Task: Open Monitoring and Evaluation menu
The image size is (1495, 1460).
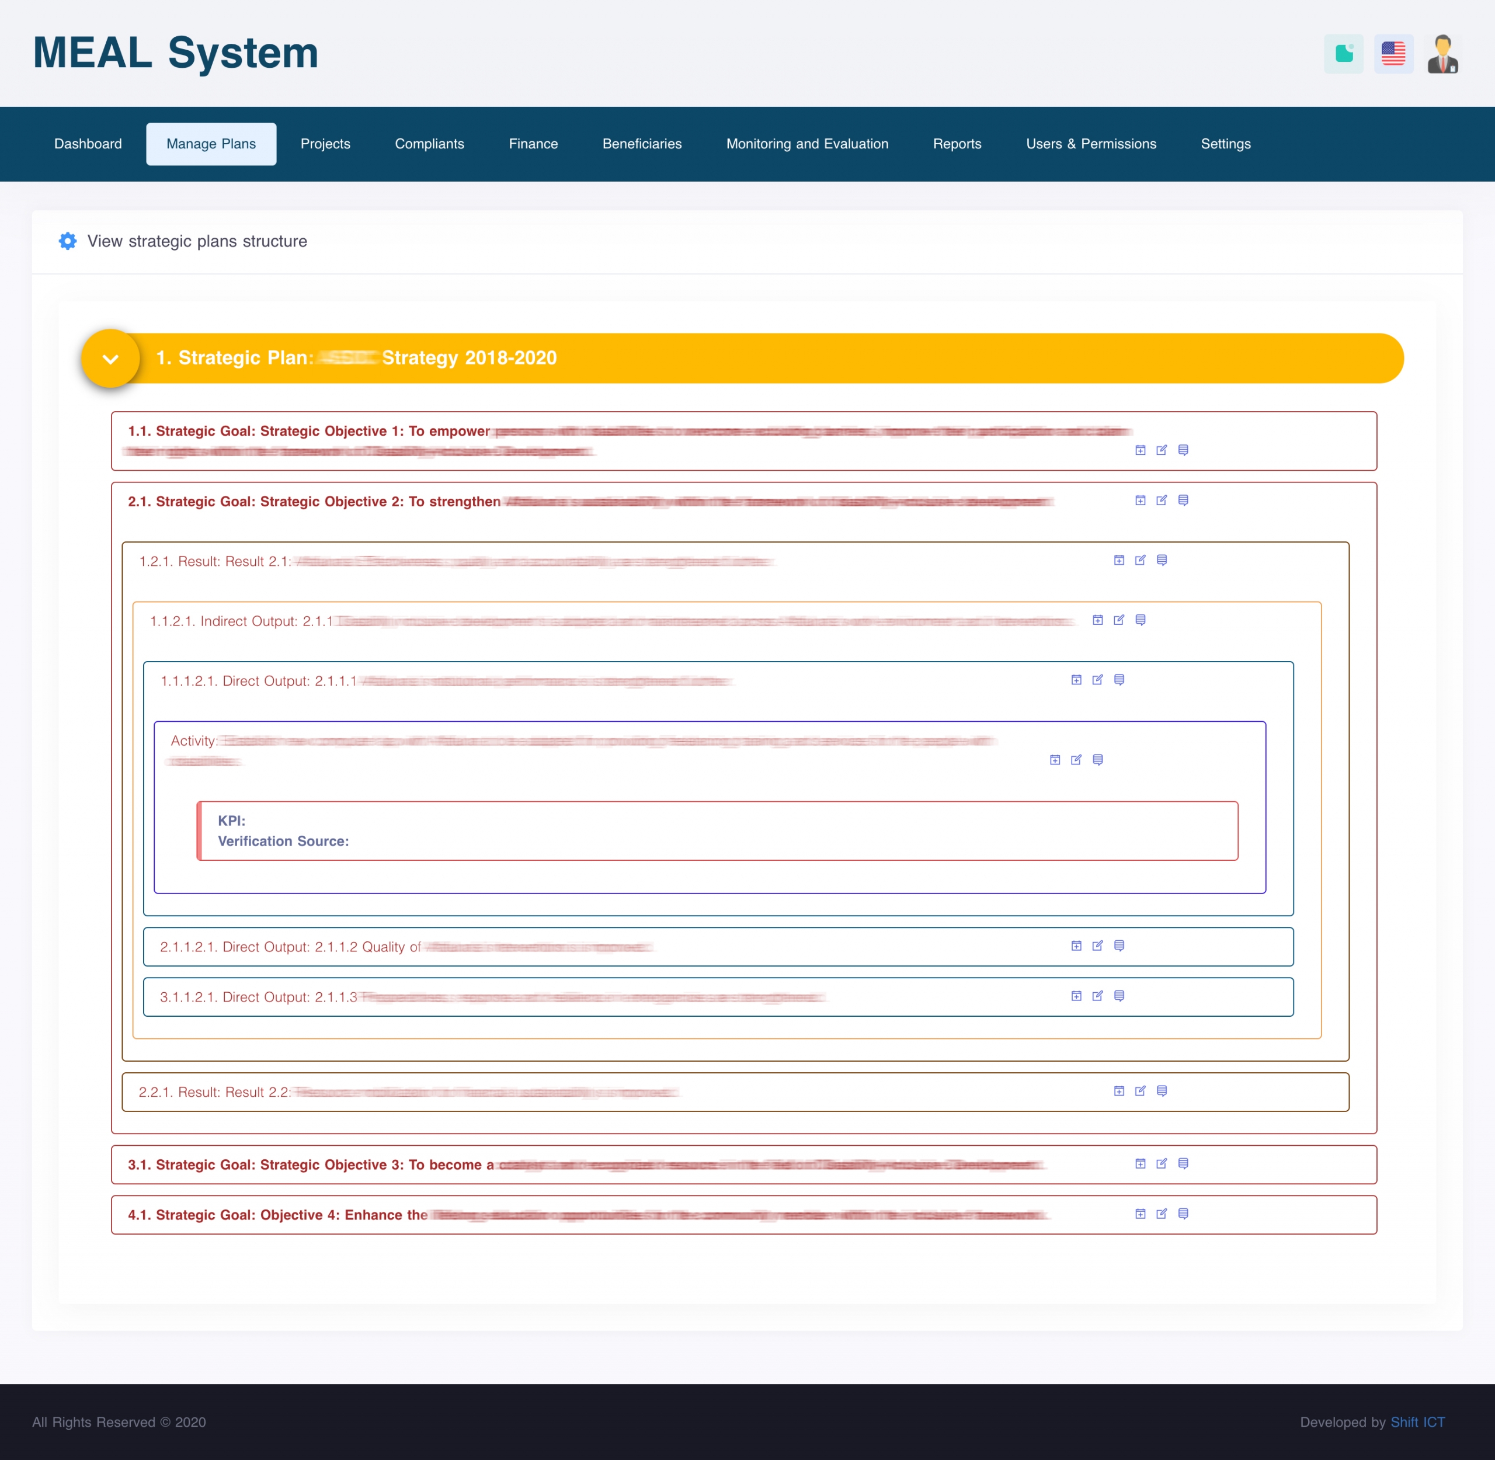Action: (807, 144)
